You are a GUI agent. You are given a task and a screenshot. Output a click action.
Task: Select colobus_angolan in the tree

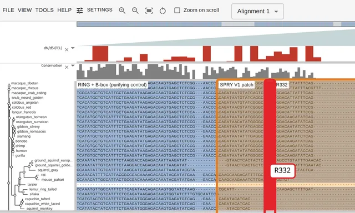click(x=25, y=103)
